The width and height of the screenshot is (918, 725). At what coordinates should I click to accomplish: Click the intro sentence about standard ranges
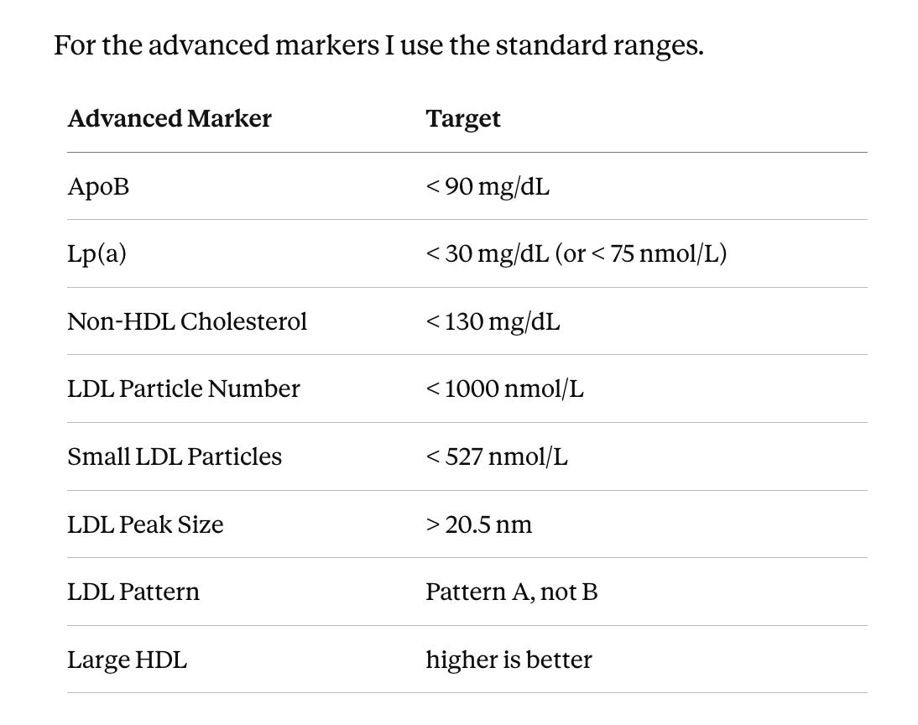378,45
